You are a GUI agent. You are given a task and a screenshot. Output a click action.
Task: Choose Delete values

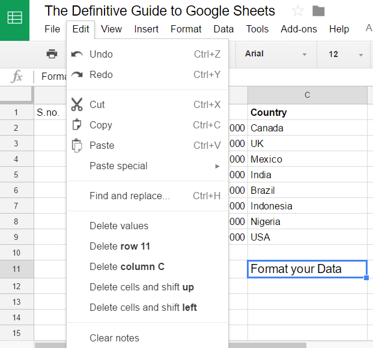pyautogui.click(x=148, y=226)
